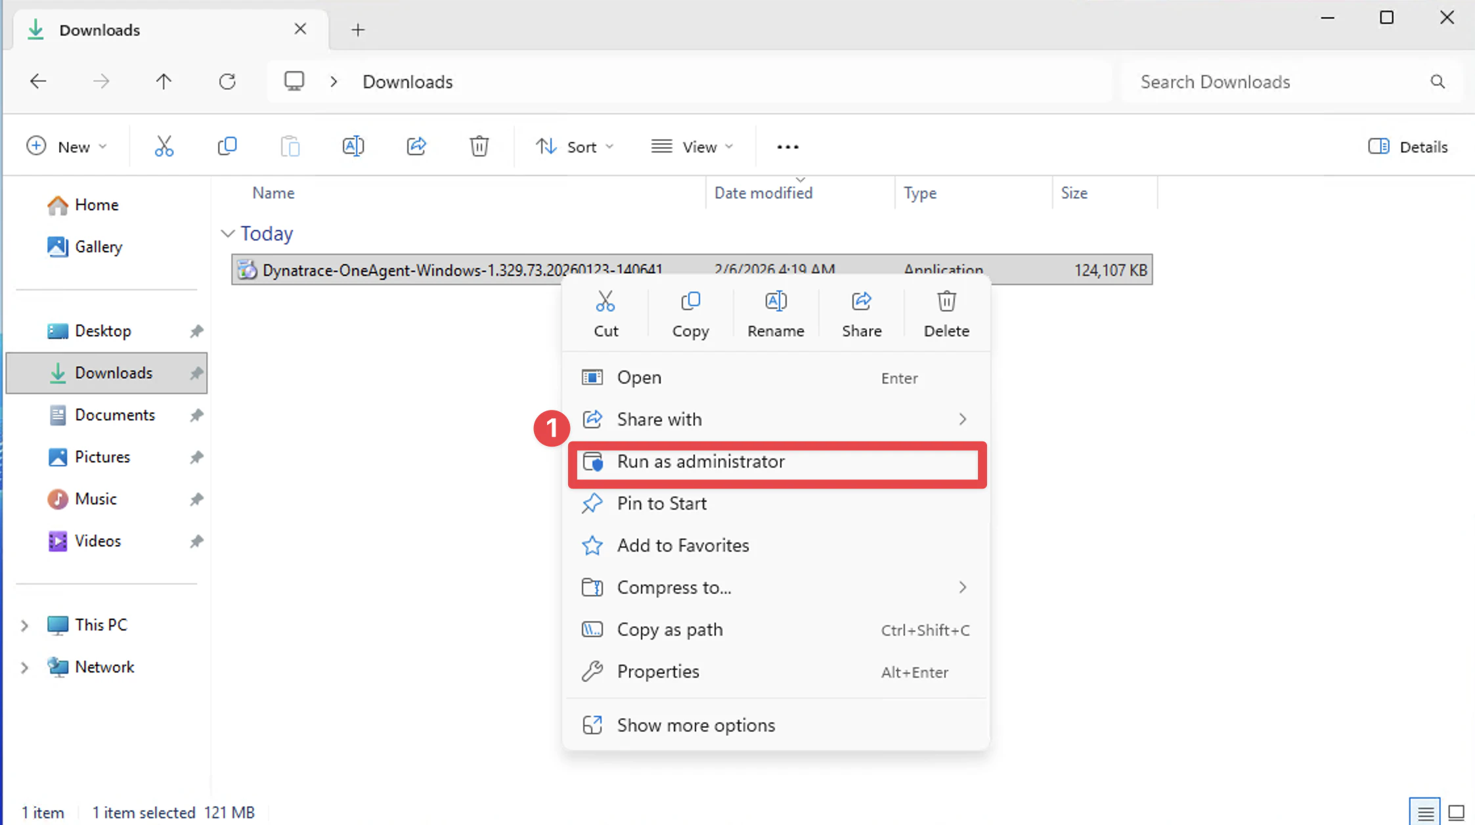Open the New dropdown
Image resolution: width=1475 pixels, height=825 pixels.
[x=66, y=146]
